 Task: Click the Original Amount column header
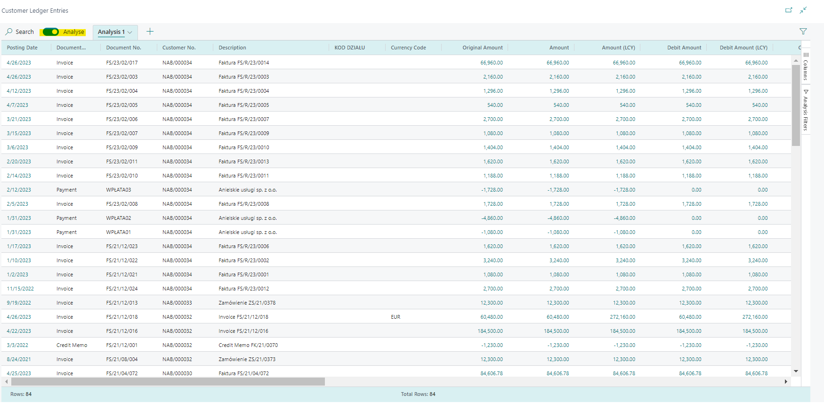point(482,48)
